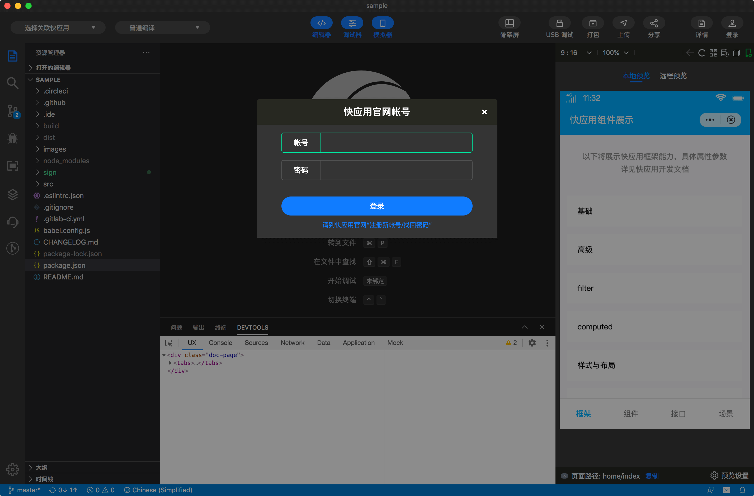Click the register account or recover password link
The image size is (754, 496).
point(377,225)
